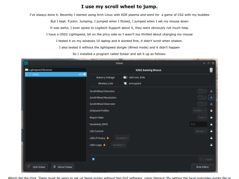The height and width of the screenshot is (179, 239).
Task: Click the Report Rate label
Action: (96, 118)
